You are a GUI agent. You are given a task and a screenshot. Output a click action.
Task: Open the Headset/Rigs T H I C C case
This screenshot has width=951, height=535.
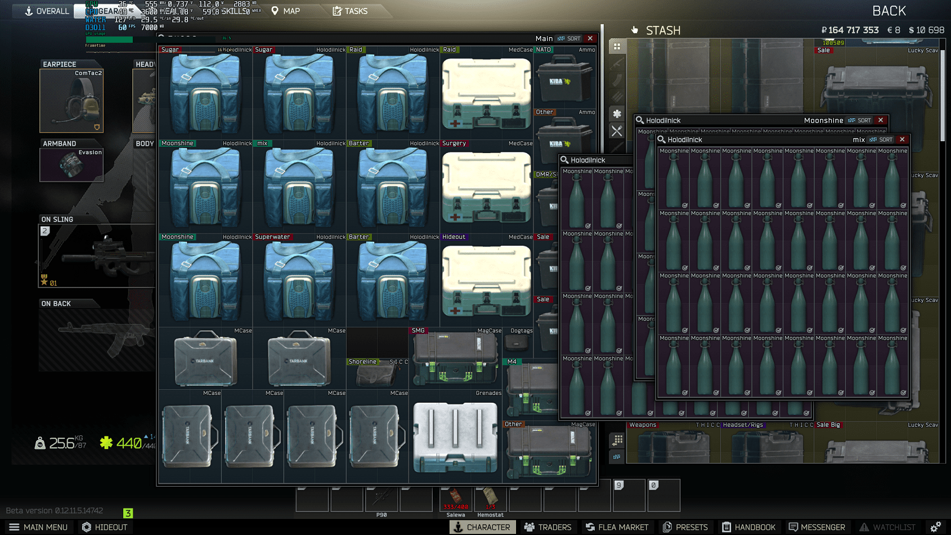tap(768, 442)
